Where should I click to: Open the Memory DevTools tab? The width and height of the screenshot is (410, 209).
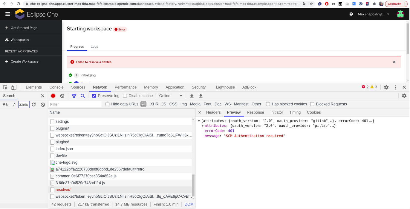[151, 87]
